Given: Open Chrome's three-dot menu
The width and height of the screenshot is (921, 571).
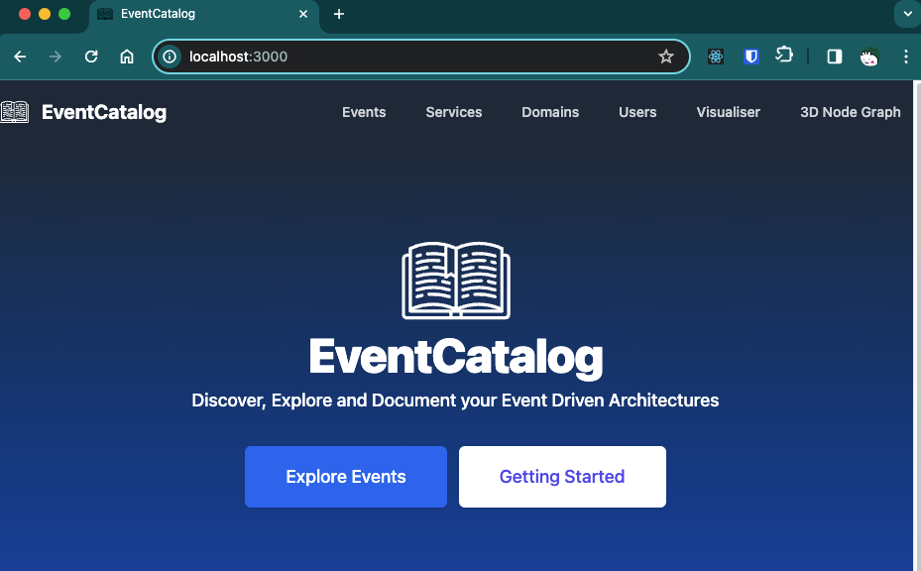Looking at the screenshot, I should click(x=905, y=57).
